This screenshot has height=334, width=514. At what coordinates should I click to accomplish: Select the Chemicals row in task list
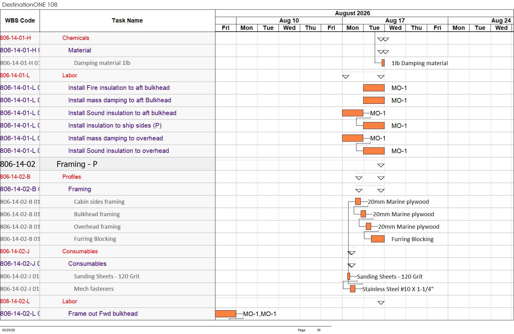coord(108,38)
